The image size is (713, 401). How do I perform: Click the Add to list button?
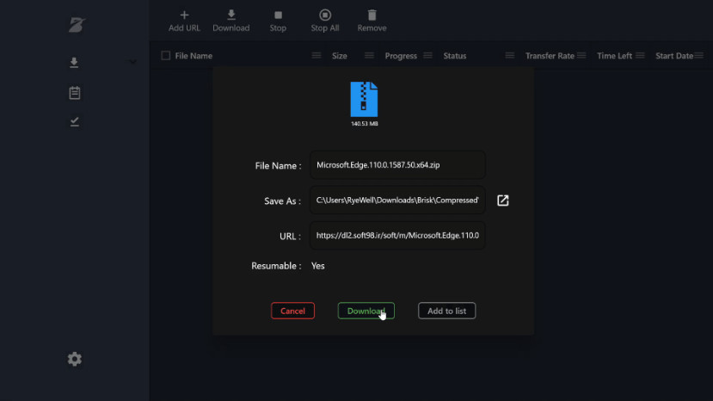[446, 311]
